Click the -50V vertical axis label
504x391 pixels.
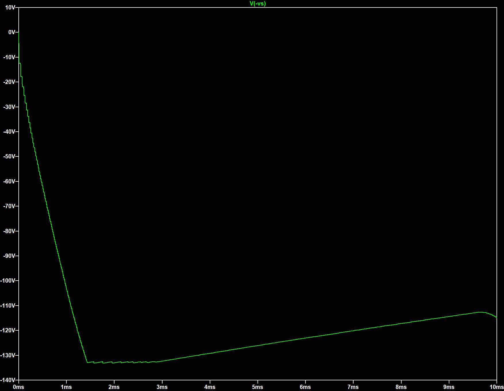pyautogui.click(x=9, y=156)
